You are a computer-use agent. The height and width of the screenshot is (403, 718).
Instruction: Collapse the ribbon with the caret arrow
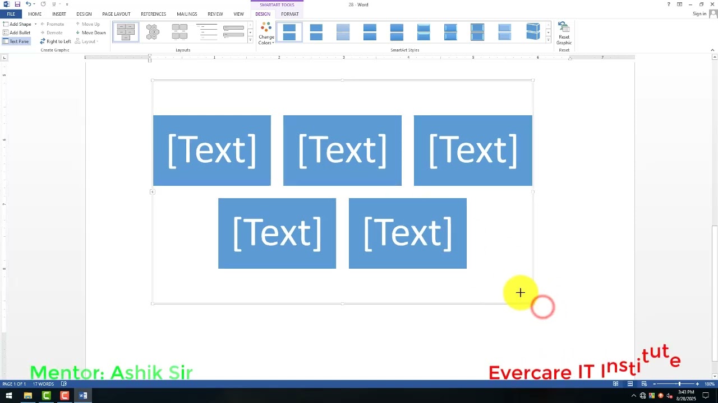(713, 50)
